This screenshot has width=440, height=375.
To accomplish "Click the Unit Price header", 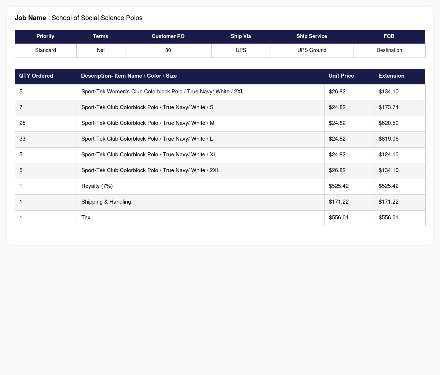I will point(349,76).
